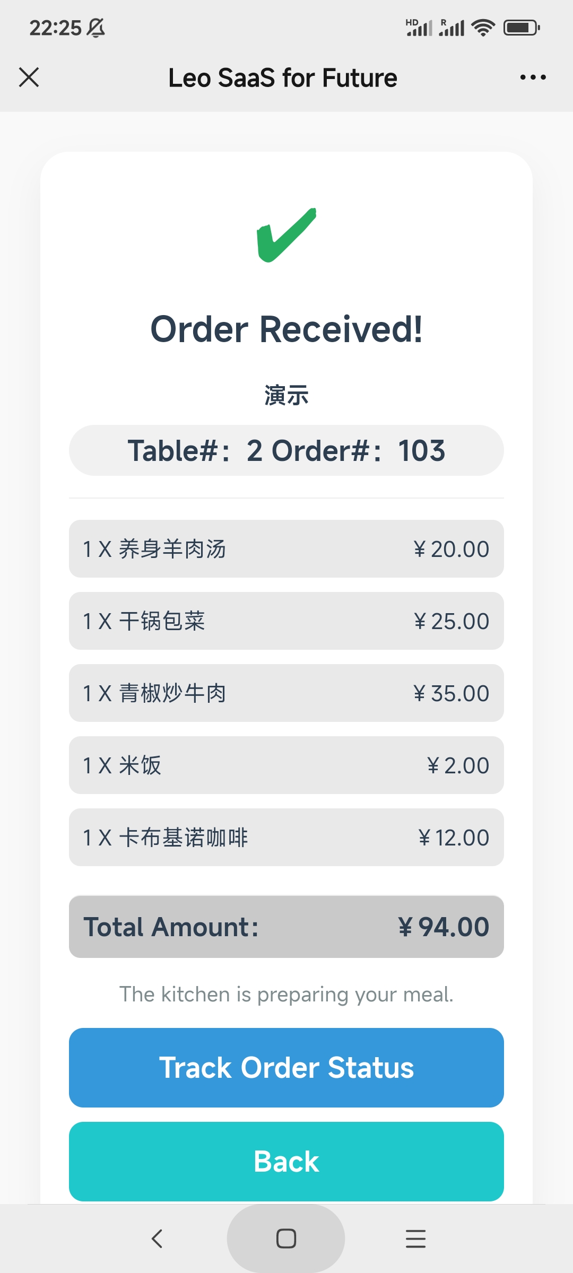Open the three-dot more options menu
573x1273 pixels.
(533, 77)
